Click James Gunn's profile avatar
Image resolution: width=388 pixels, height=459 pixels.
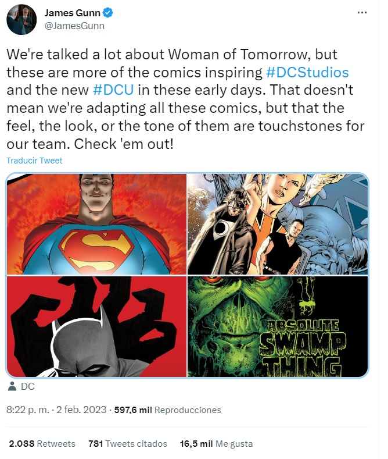tap(21, 20)
